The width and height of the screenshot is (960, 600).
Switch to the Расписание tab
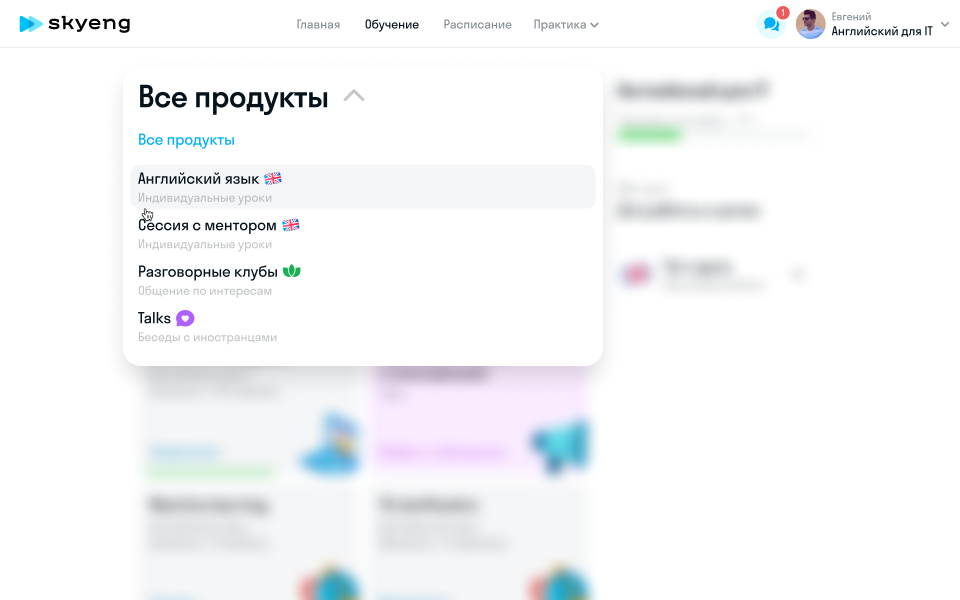pyautogui.click(x=477, y=24)
